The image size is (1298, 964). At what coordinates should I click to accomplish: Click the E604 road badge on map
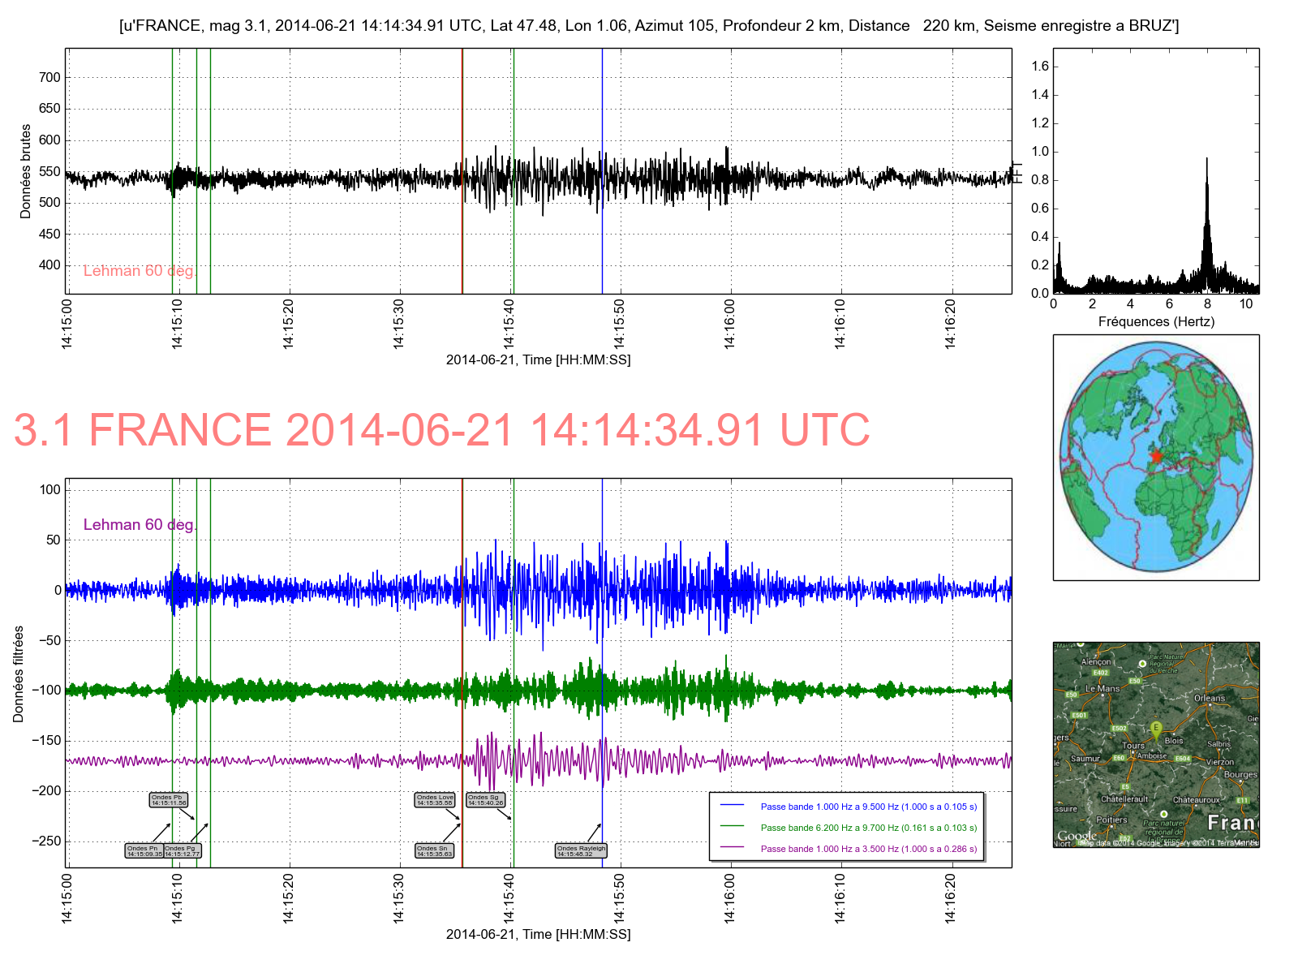point(1183,759)
